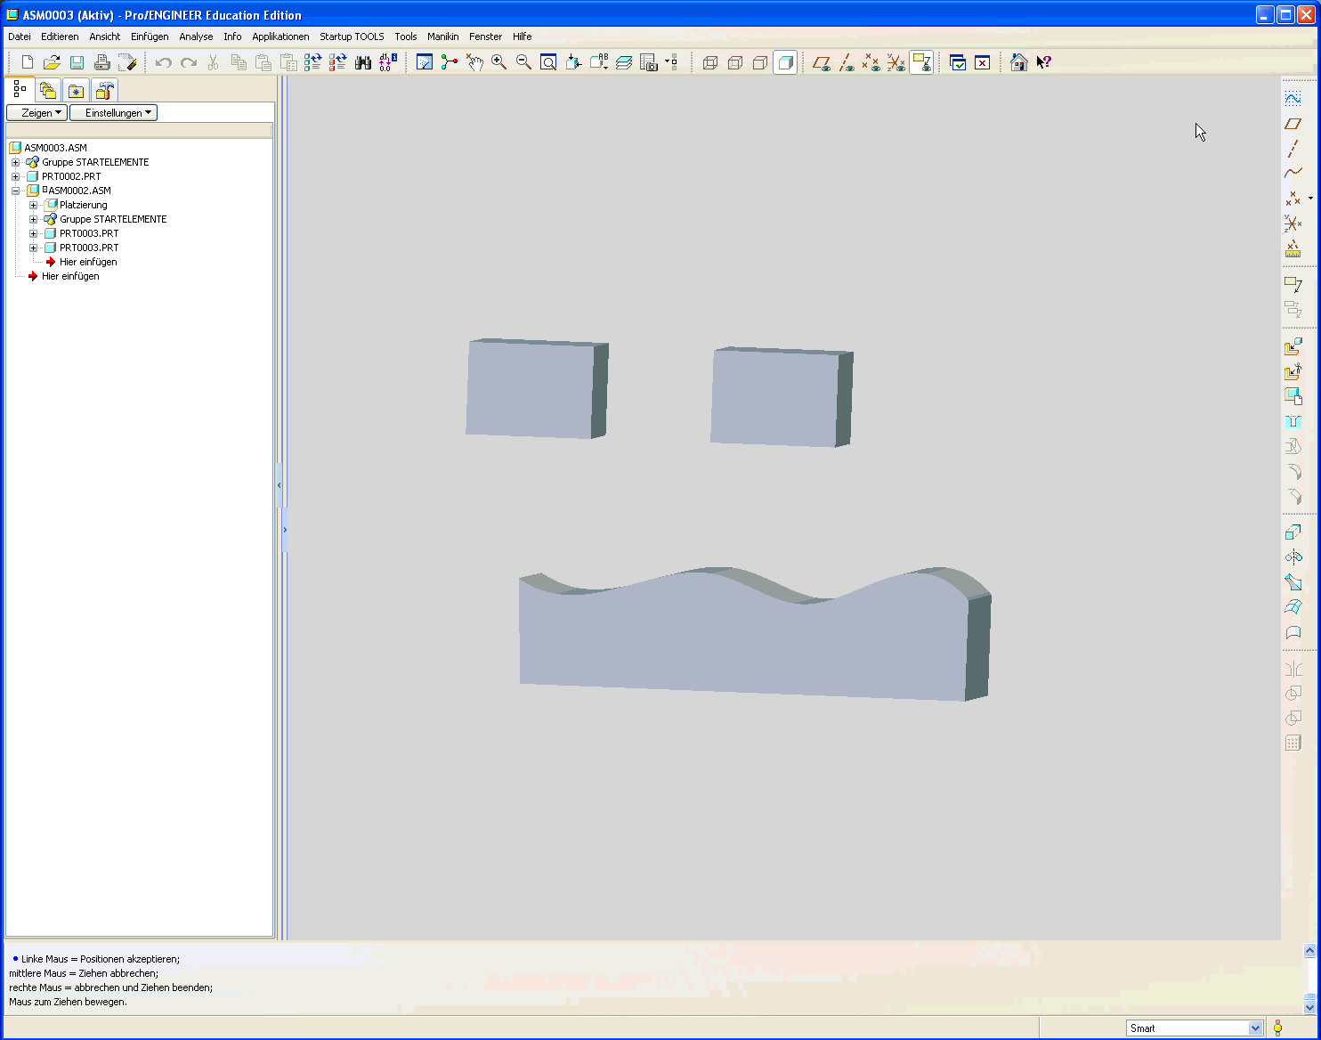Click the Activate window icon

point(958,62)
